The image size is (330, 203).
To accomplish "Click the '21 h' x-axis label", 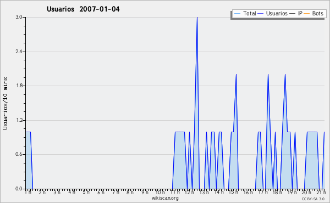I will pyautogui.click(x=321, y=192).
